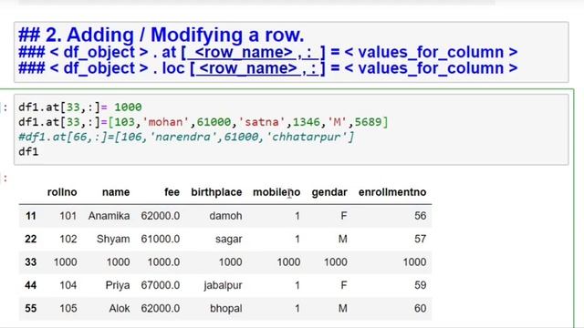Select the 'name' column header
This screenshot has width=584, height=328.
pos(116,192)
